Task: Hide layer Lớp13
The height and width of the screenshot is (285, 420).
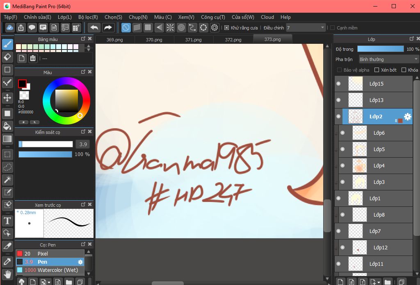Action: tap(338, 100)
